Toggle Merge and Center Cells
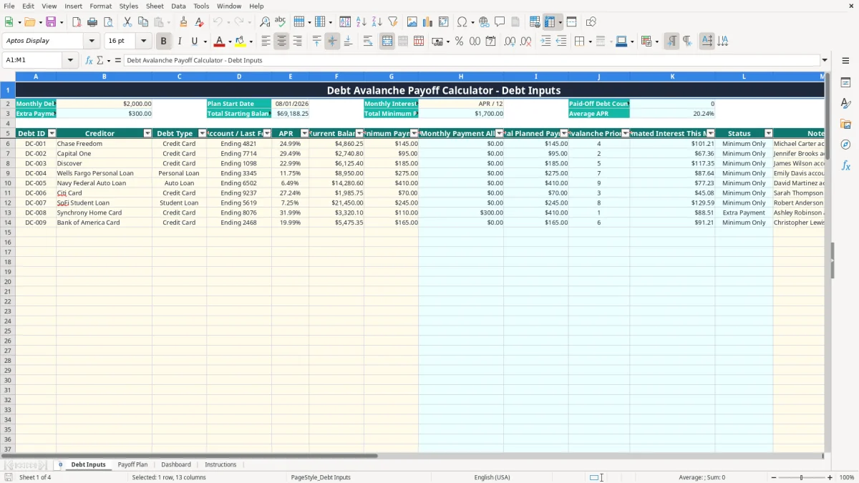 click(x=387, y=42)
